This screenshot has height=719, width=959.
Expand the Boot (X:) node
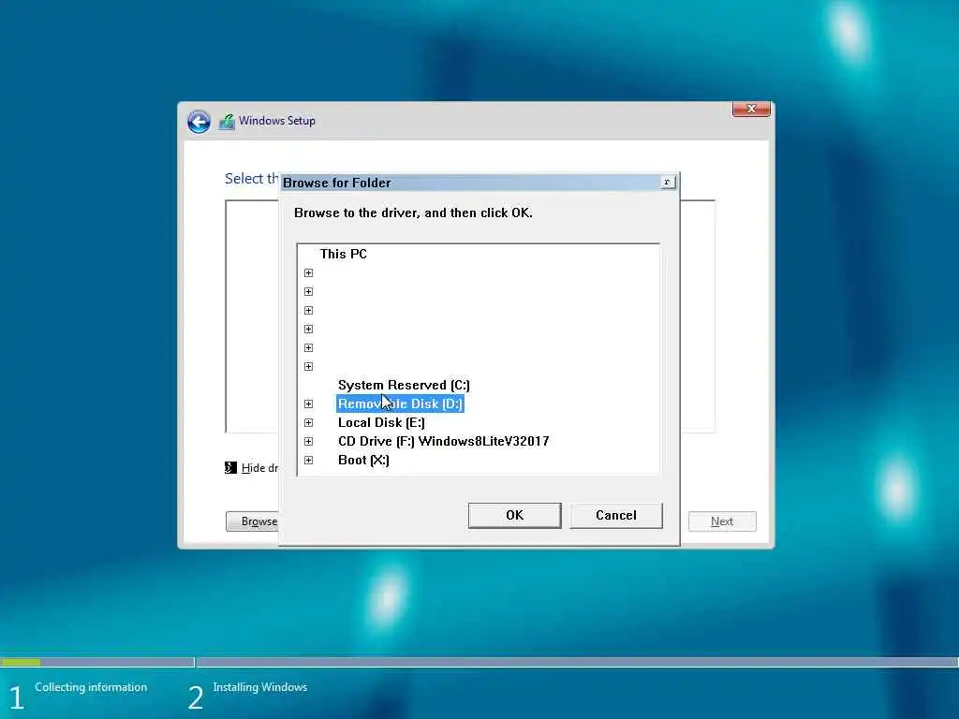(x=308, y=461)
